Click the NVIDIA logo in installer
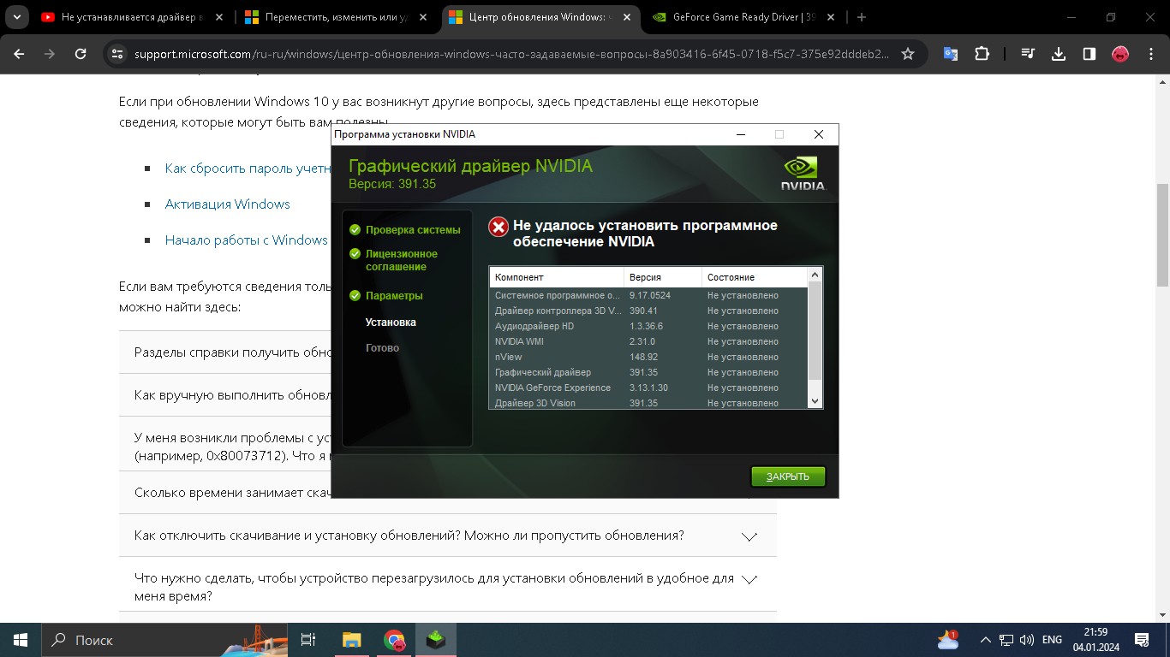This screenshot has height=657, width=1170. pos(803,173)
